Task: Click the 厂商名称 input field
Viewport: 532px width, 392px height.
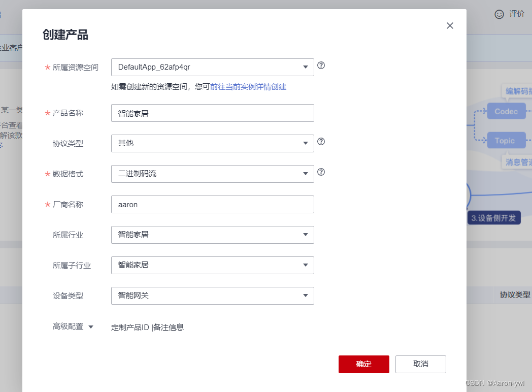Action: 212,204
